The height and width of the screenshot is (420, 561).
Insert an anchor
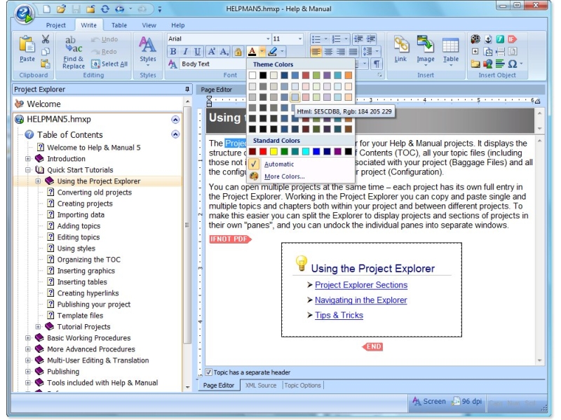click(x=488, y=39)
